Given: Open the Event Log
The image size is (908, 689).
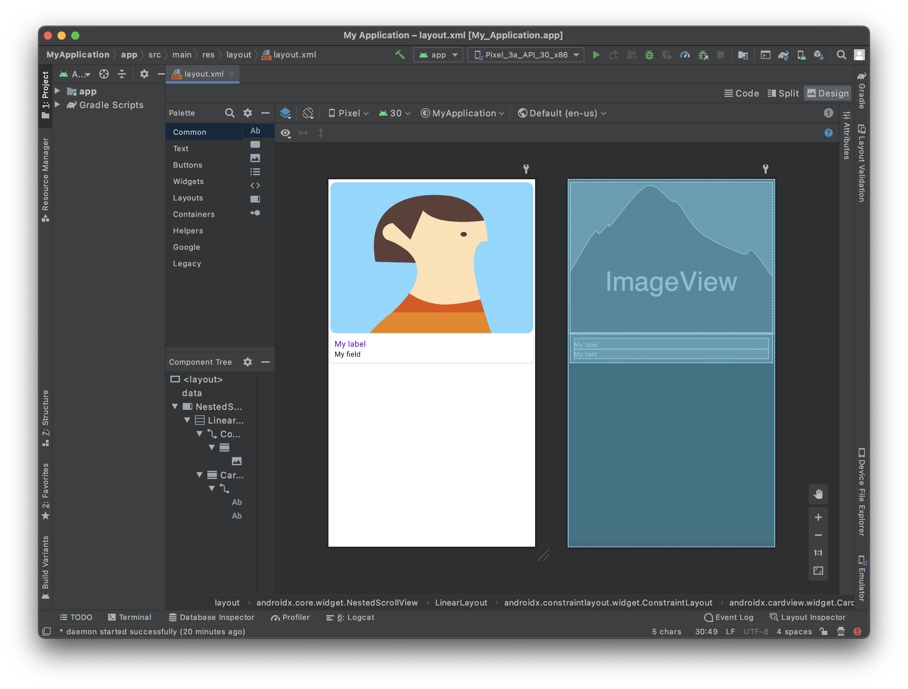Looking at the screenshot, I should (729, 617).
